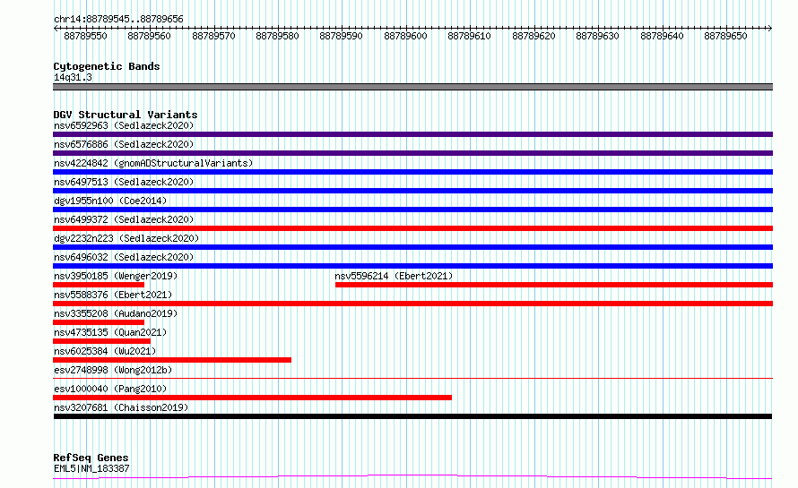Click the chr14:88789545..88789656 region label
The image size is (798, 488).
coord(118,19)
